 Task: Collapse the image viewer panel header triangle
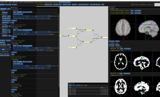pos(109,7)
